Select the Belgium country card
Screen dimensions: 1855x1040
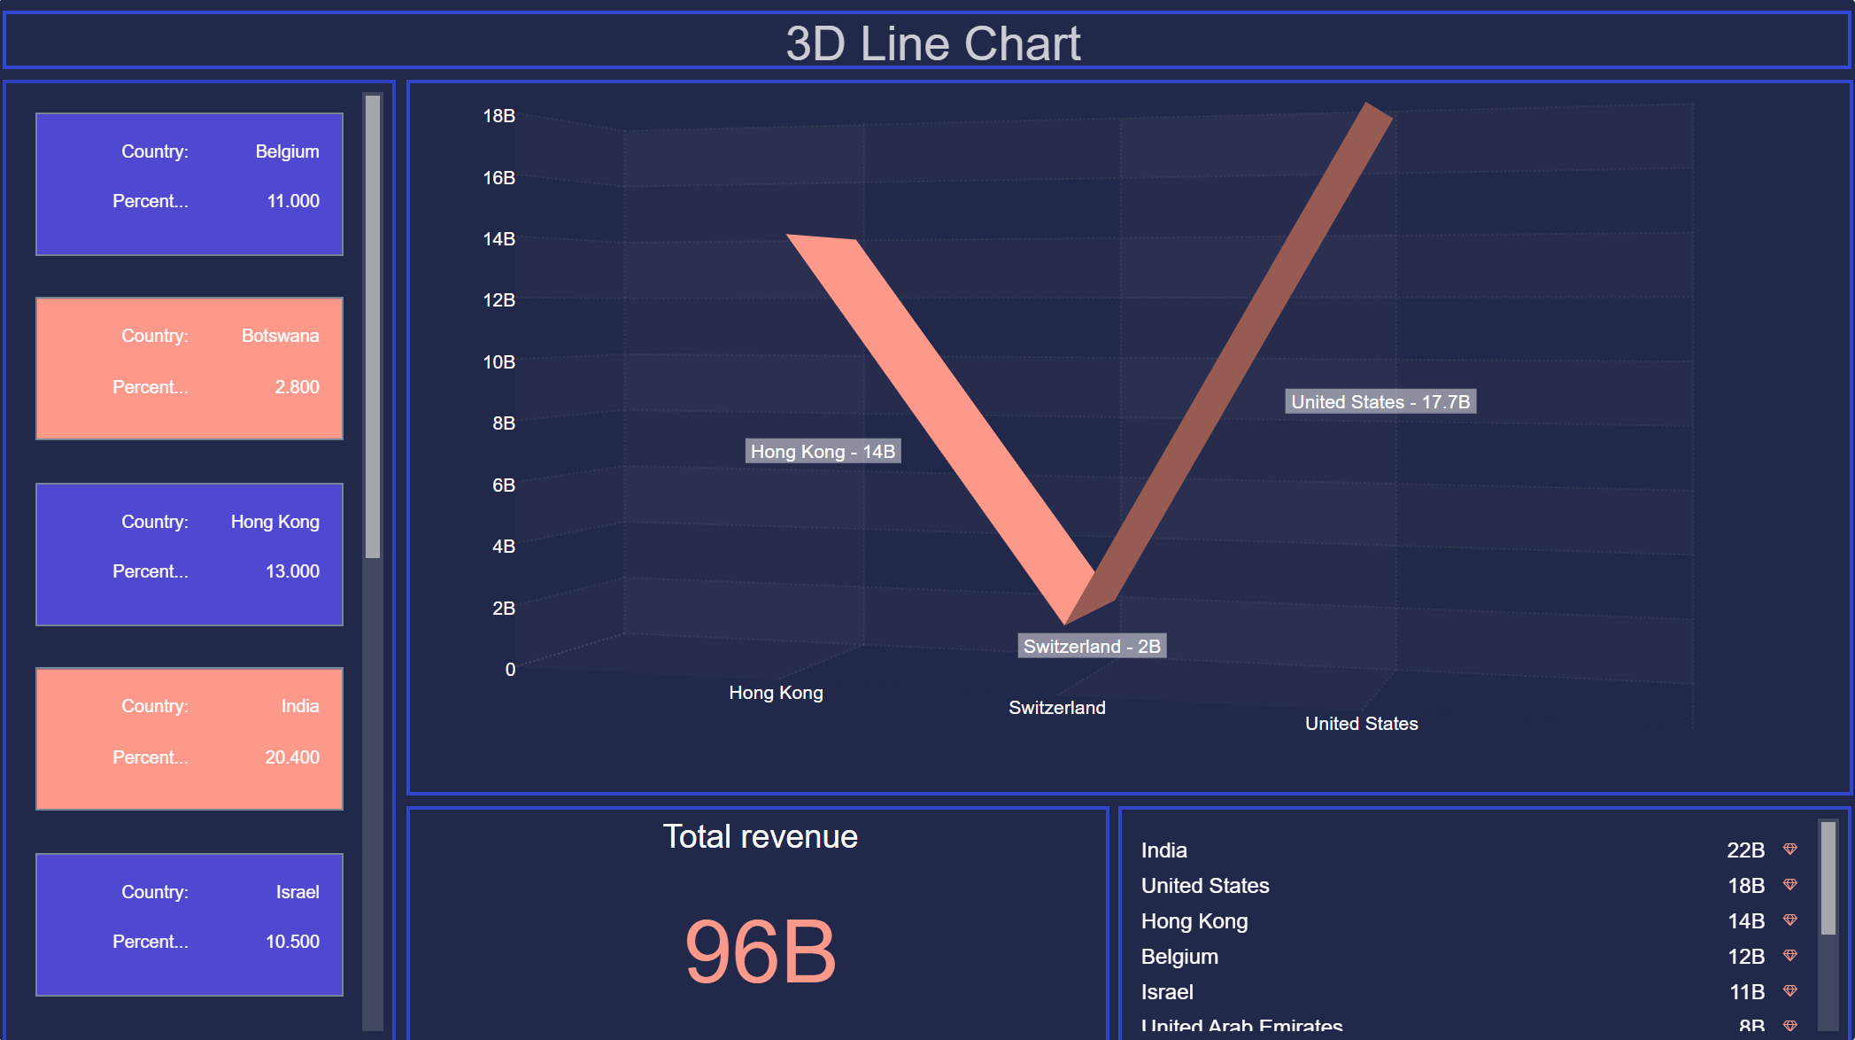[189, 184]
